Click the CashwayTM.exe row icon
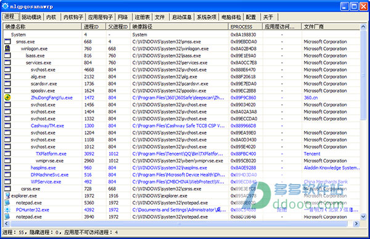This screenshot has width=370, height=239. 7,125
